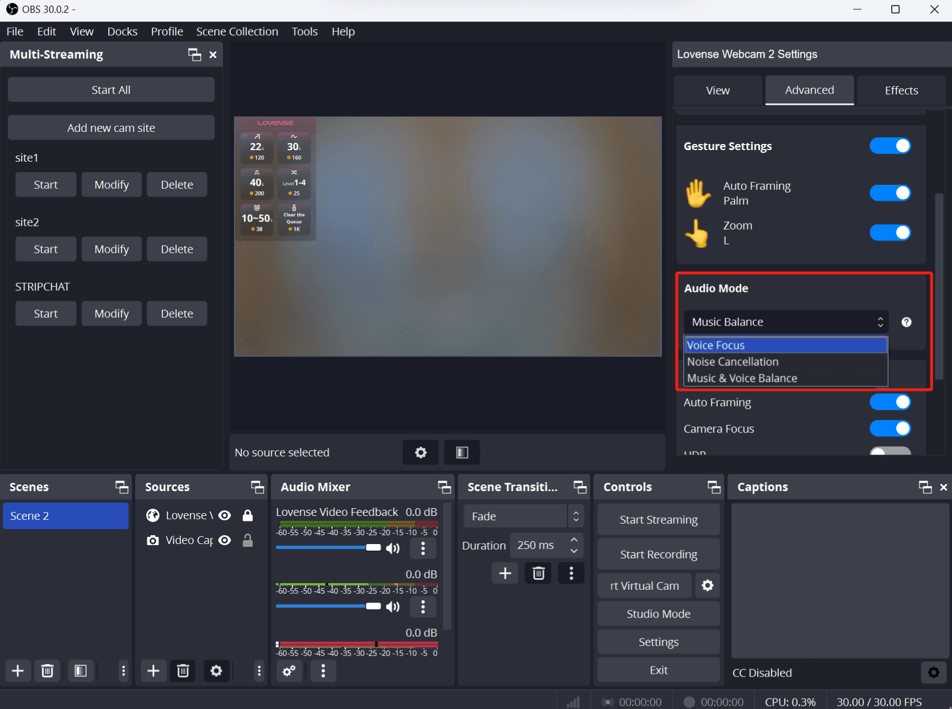Click Add new cam site button
Image resolution: width=952 pixels, height=709 pixels.
pos(111,128)
